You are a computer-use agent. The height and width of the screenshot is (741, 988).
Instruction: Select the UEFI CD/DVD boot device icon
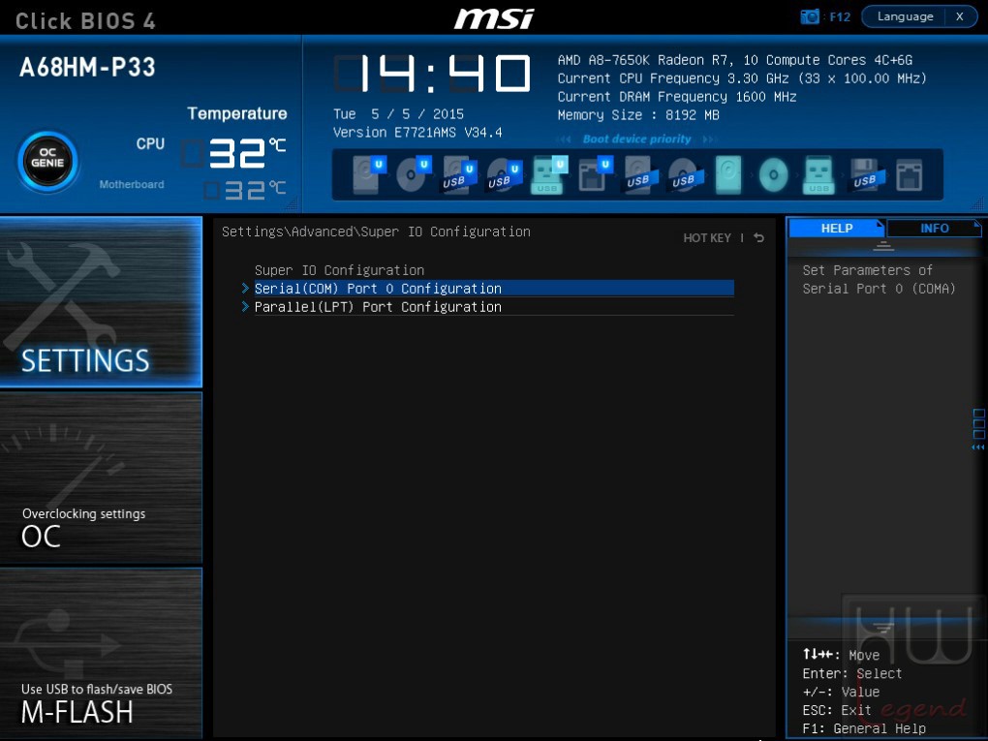click(413, 174)
